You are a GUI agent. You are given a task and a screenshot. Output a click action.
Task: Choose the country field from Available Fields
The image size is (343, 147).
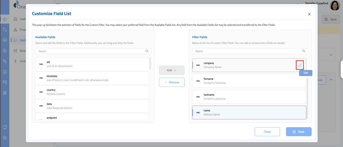(x=92, y=92)
